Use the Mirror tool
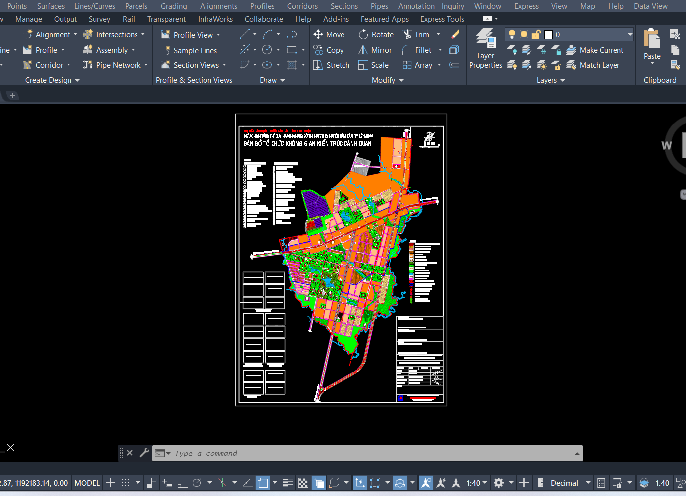The height and width of the screenshot is (496, 686). [x=375, y=50]
